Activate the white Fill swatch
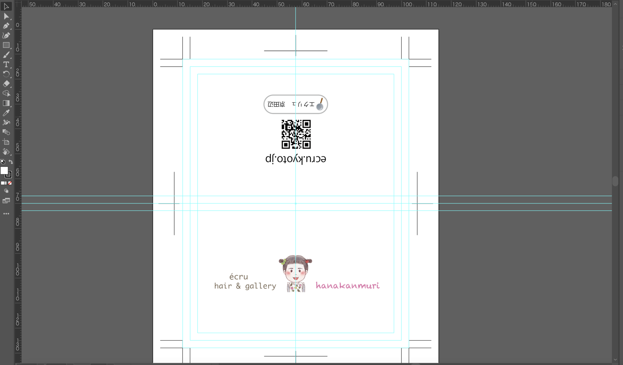 pos(4,170)
